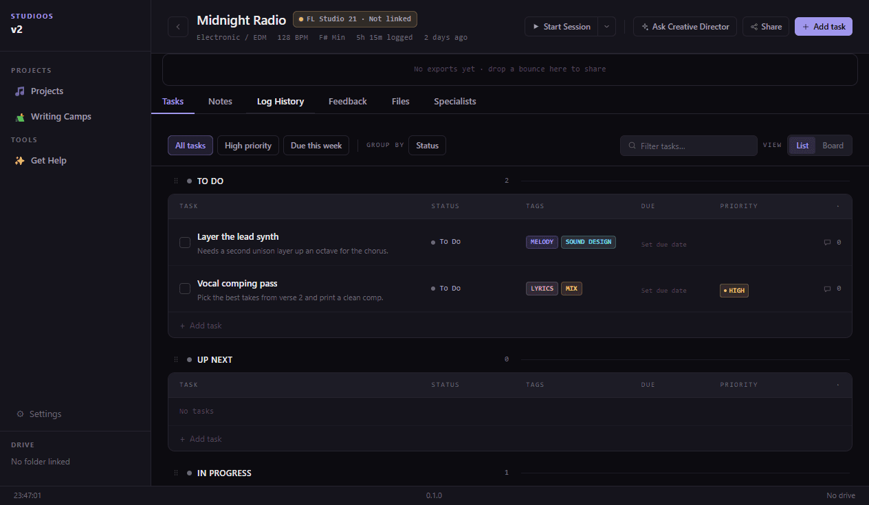Screen dimensions: 869x505
Task: Check off Vocal comping pass
Action: [x=185, y=289]
